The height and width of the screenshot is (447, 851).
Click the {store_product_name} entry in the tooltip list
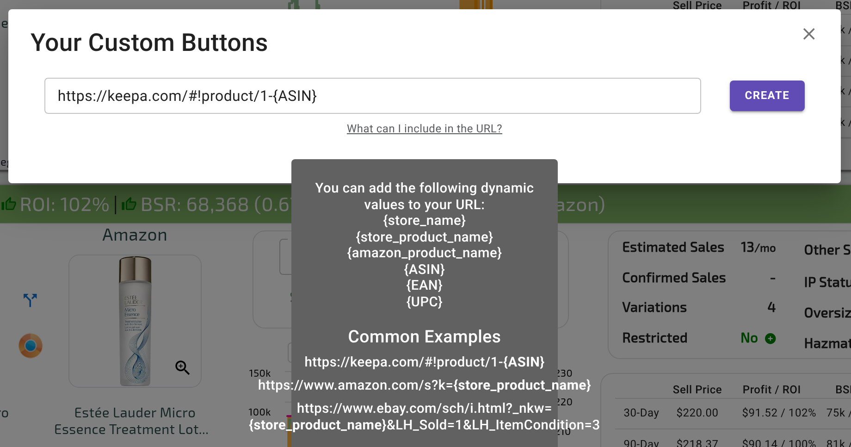[425, 237]
